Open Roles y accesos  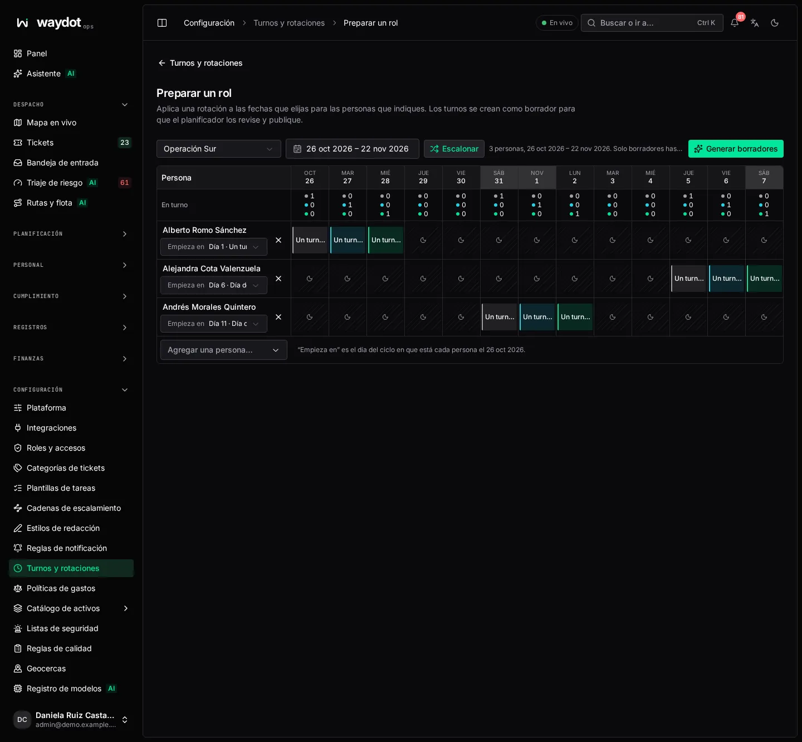click(71, 448)
